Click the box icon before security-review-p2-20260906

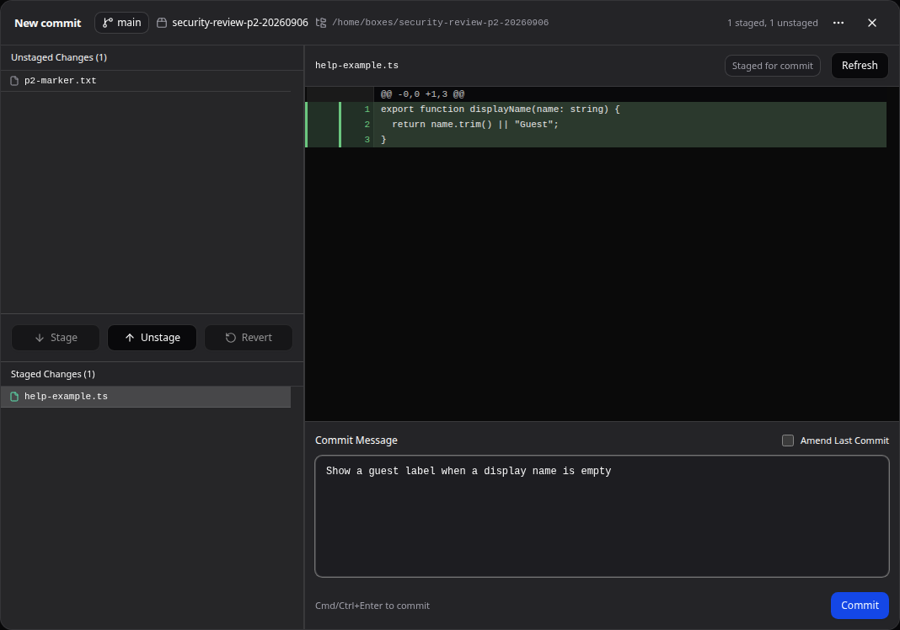(162, 23)
